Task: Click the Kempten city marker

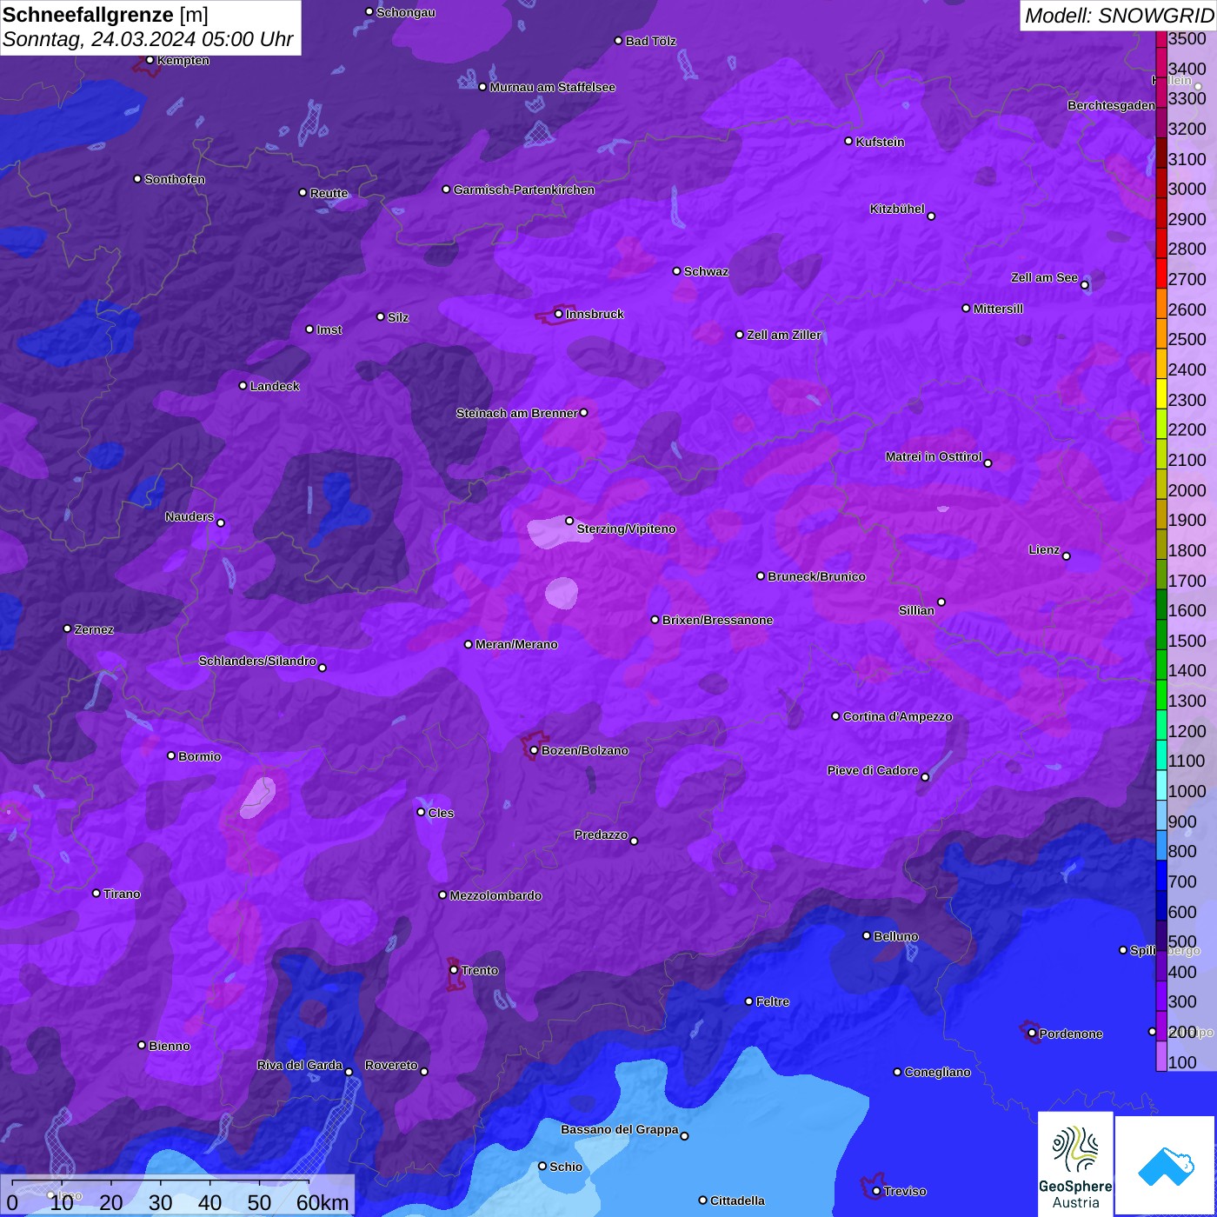Action: (150, 60)
